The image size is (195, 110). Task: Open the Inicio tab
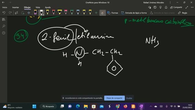(x=5, y=7)
